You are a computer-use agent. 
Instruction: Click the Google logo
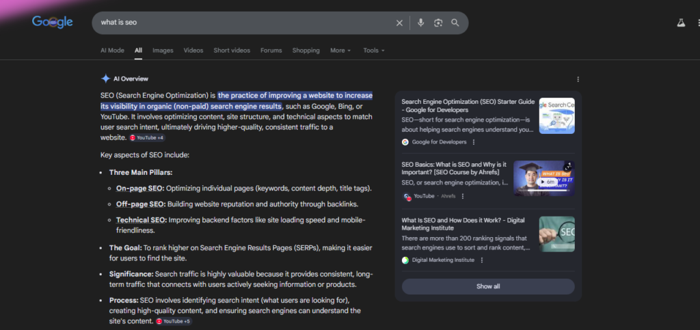click(x=52, y=22)
